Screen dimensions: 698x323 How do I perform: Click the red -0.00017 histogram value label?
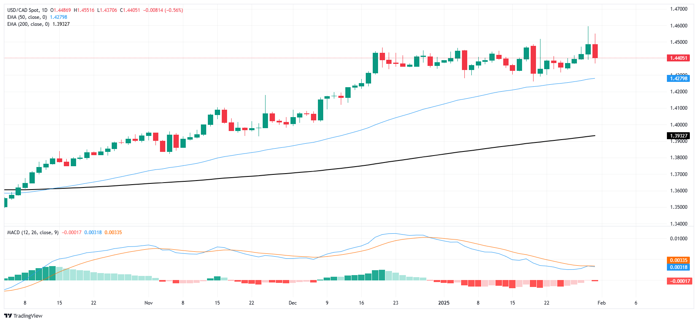click(678, 281)
